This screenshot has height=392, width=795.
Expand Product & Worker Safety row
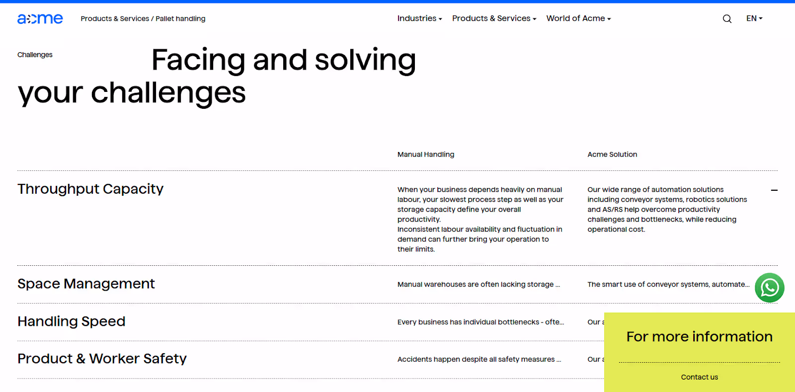tap(101, 358)
